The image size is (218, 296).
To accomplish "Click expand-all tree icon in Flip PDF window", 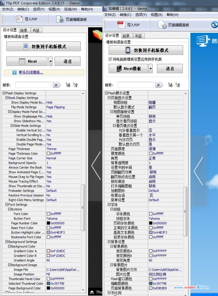I will pos(68,85).
